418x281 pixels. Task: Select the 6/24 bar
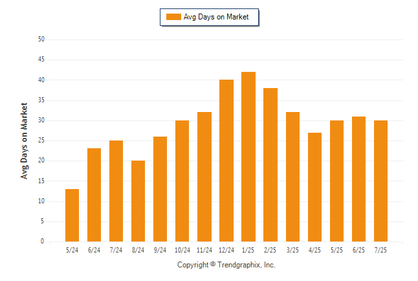point(94,195)
